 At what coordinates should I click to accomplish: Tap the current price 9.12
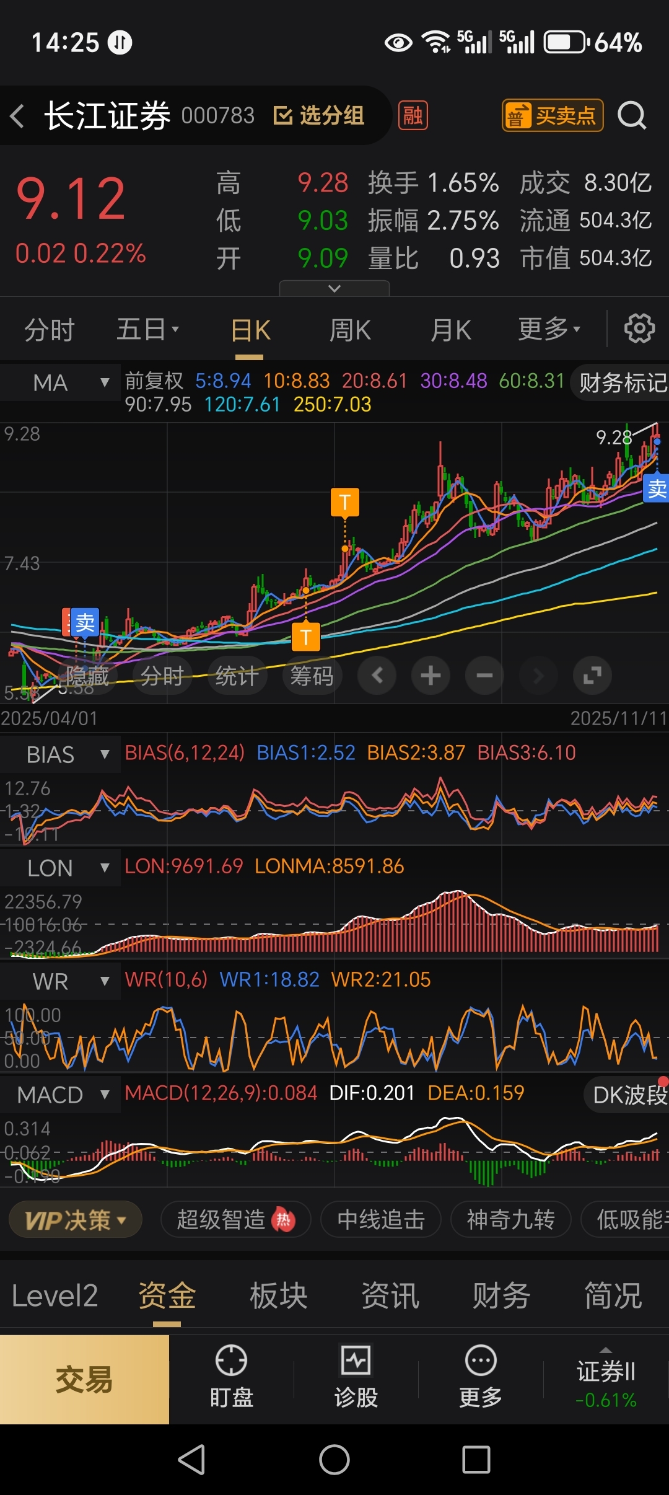coord(71,198)
